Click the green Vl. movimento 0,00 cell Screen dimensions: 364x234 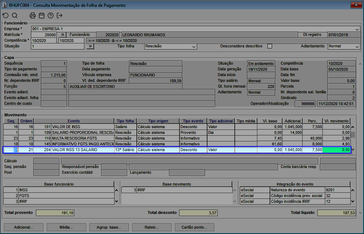[x=336, y=150]
